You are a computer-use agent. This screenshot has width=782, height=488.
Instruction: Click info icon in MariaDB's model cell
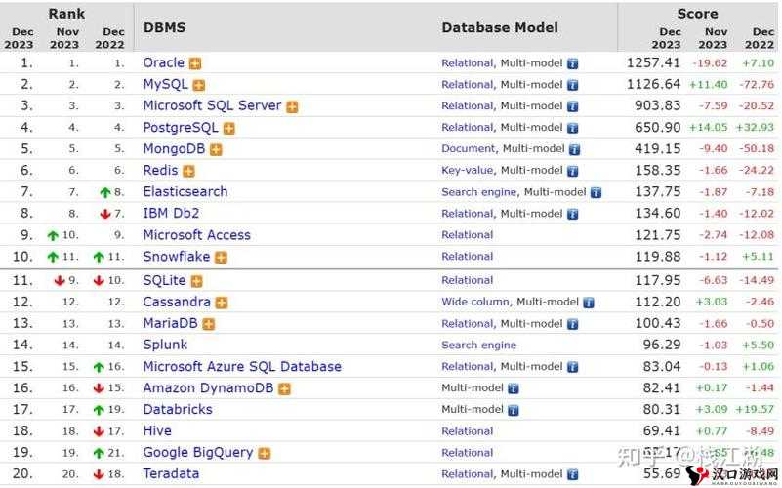point(573,324)
